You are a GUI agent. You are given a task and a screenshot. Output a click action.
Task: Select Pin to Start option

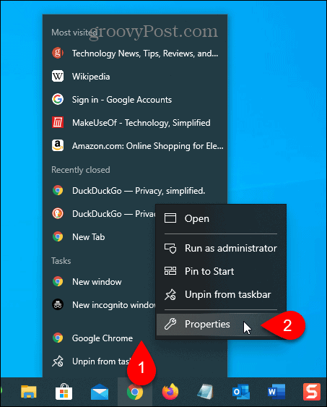(x=221, y=272)
